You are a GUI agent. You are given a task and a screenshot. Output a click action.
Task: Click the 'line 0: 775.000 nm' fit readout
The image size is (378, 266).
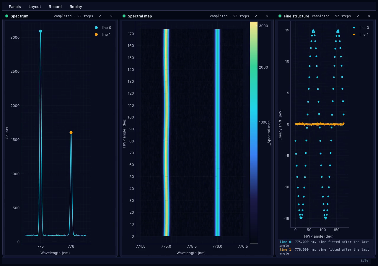click(324, 244)
